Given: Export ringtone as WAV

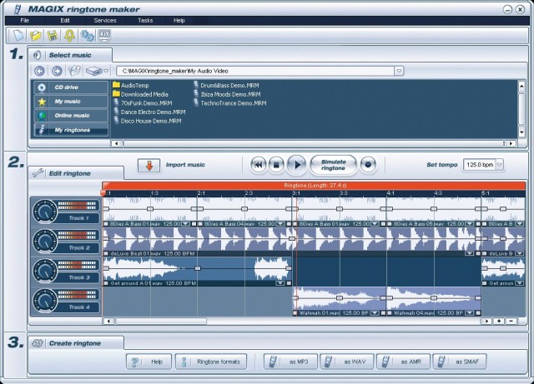Looking at the screenshot, I should click(x=347, y=362).
